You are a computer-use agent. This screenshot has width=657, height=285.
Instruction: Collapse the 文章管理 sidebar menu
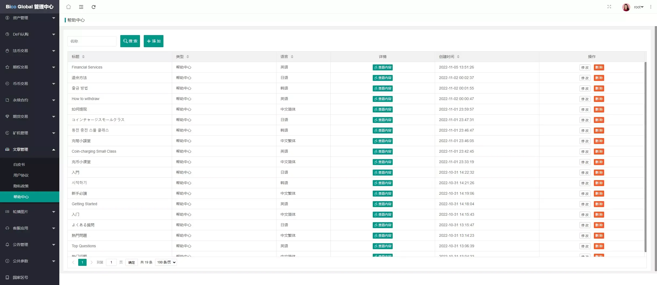click(30, 149)
